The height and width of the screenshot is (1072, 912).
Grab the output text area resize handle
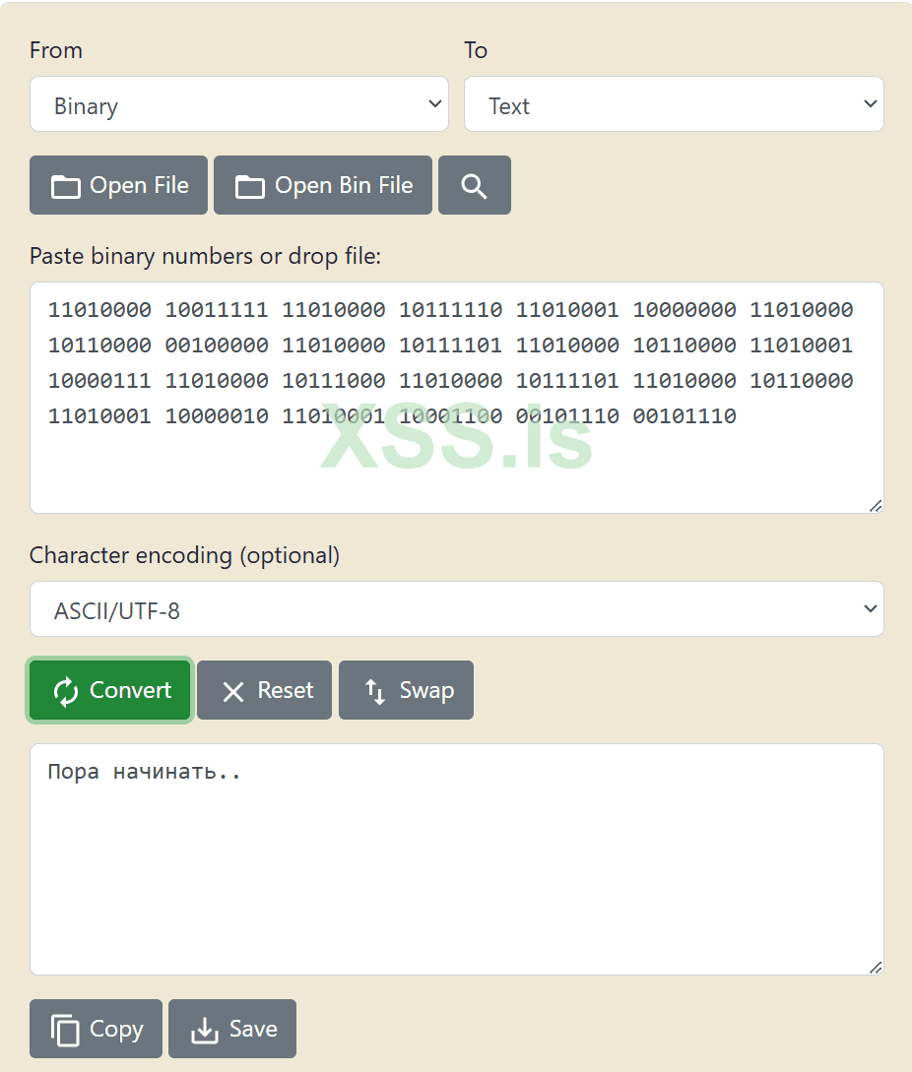[x=876, y=967]
